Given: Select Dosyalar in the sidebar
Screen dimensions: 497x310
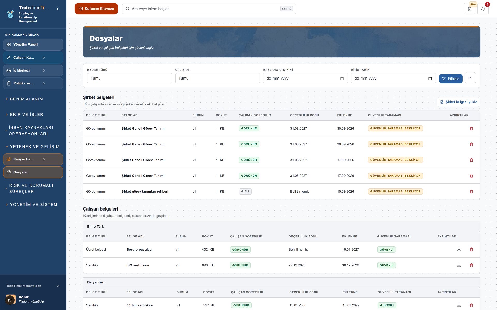Looking at the screenshot, I should coord(33,172).
